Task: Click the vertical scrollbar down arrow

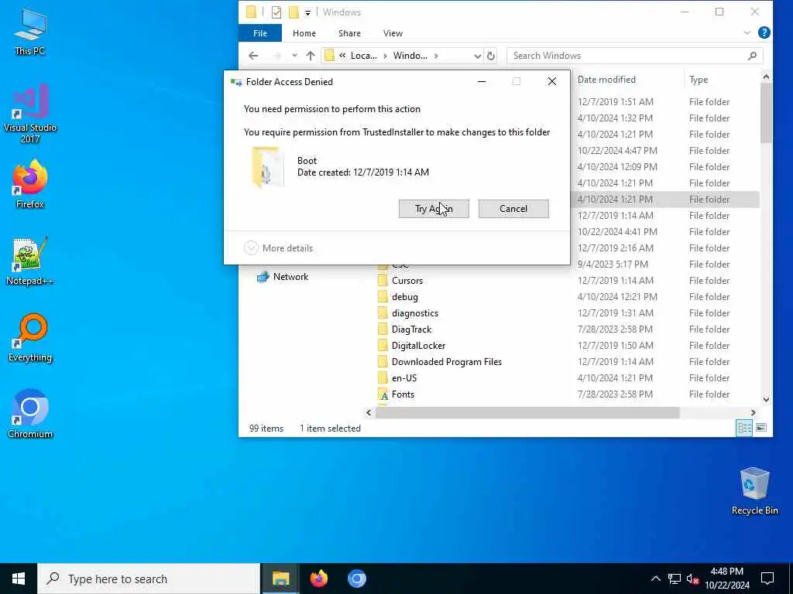Action: point(766,400)
